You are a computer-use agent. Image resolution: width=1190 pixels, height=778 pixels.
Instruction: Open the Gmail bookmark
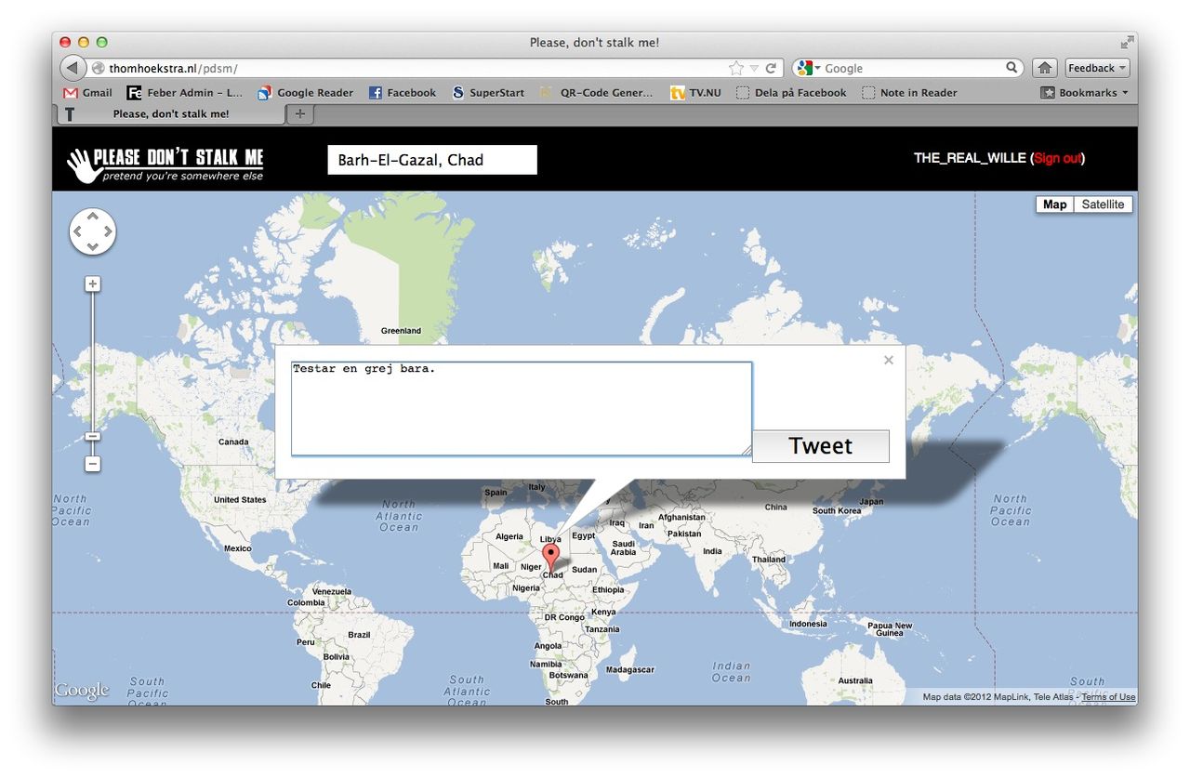[87, 93]
